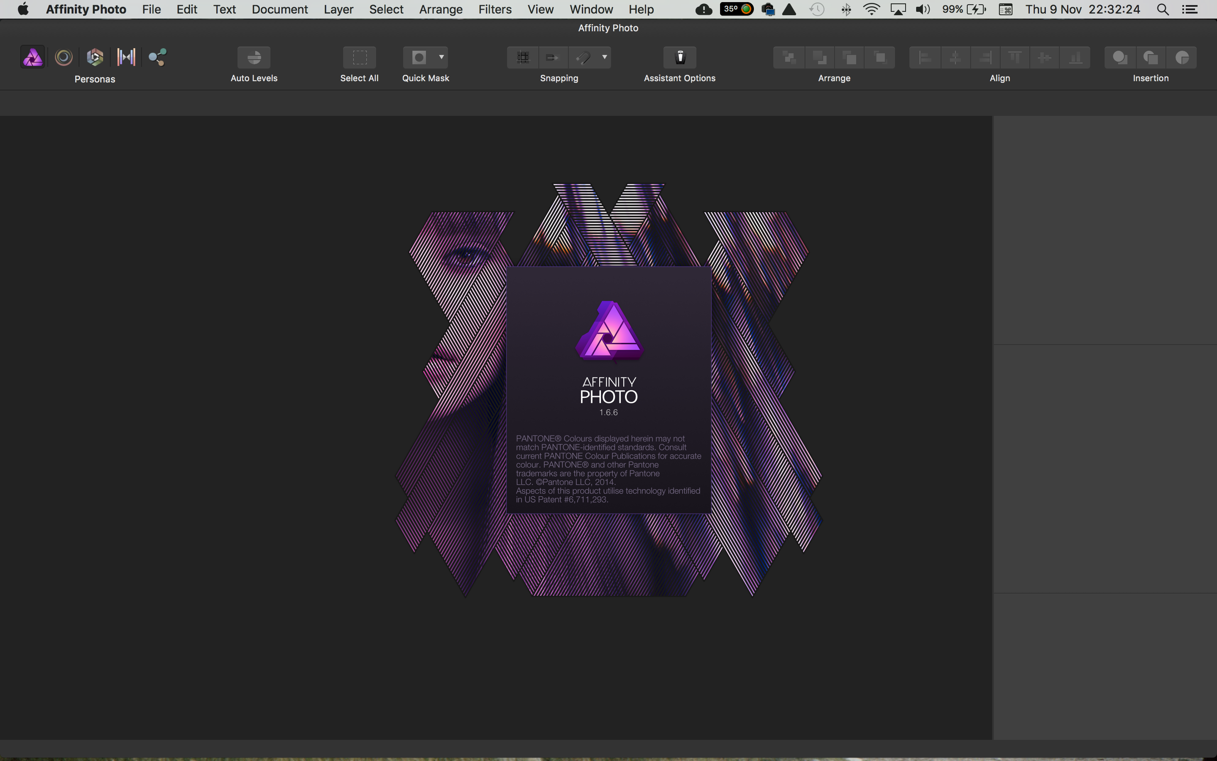Open the Help menu
Image resolution: width=1217 pixels, height=761 pixels.
point(641,9)
